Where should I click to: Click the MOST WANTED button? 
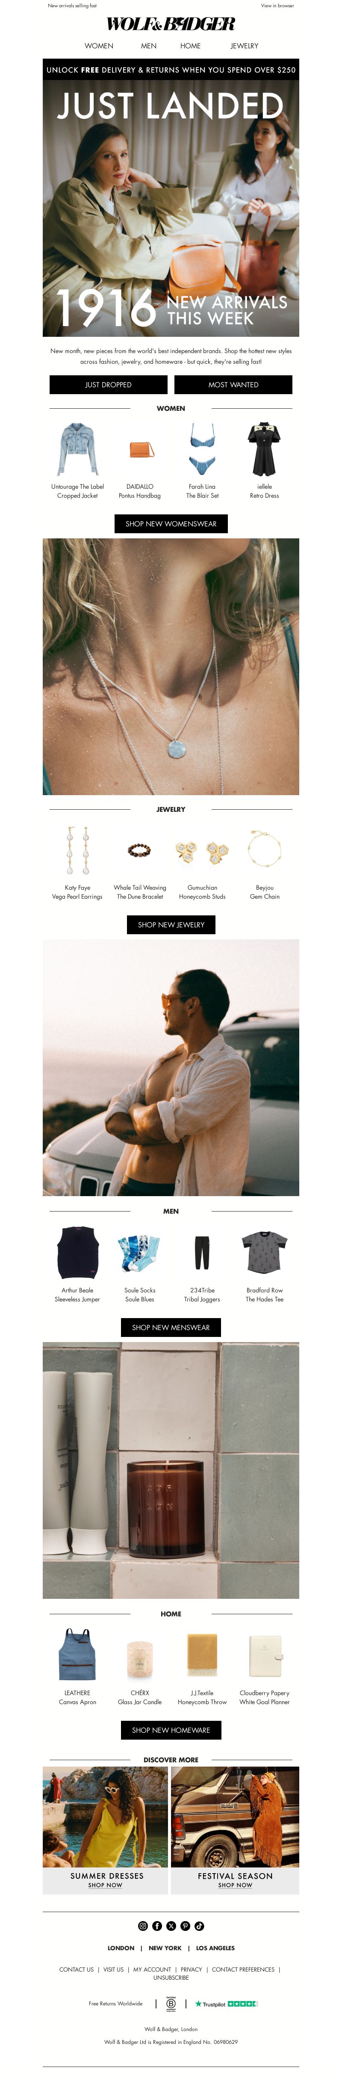coord(233,384)
